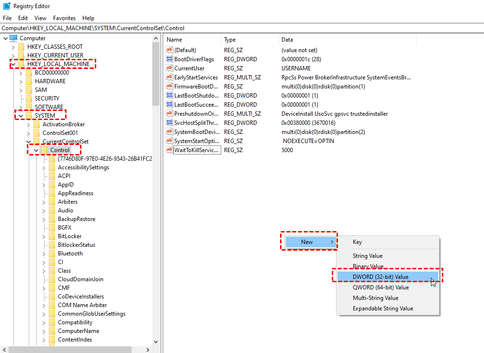Viewport: 484px width, 353px height.
Task: Click the SystemStartOpti... value icon
Action: (169, 141)
